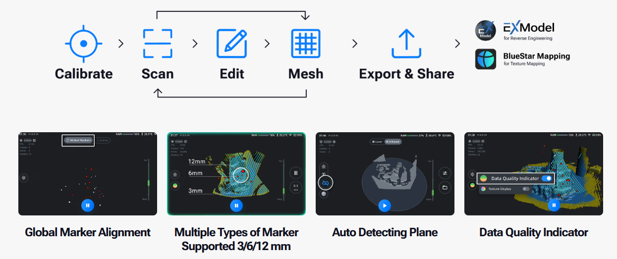Open the BlueStar Mapping app icon

[x=485, y=58]
